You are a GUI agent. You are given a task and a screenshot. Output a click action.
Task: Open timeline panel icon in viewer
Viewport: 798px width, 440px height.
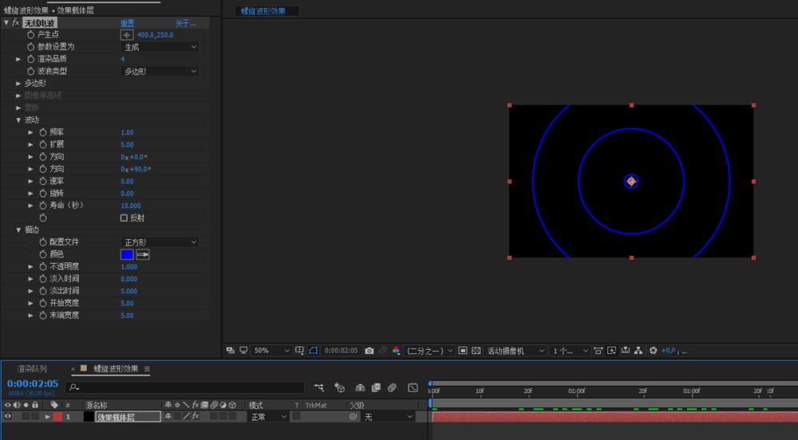coord(626,351)
